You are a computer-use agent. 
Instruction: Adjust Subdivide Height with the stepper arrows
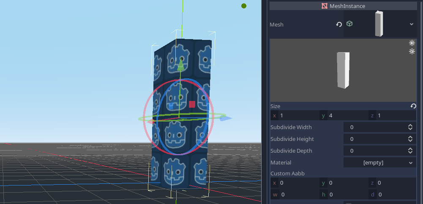[410, 139]
